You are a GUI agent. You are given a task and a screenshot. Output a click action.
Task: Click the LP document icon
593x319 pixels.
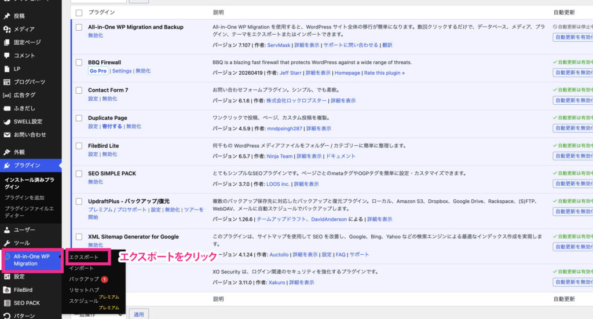[7, 69]
